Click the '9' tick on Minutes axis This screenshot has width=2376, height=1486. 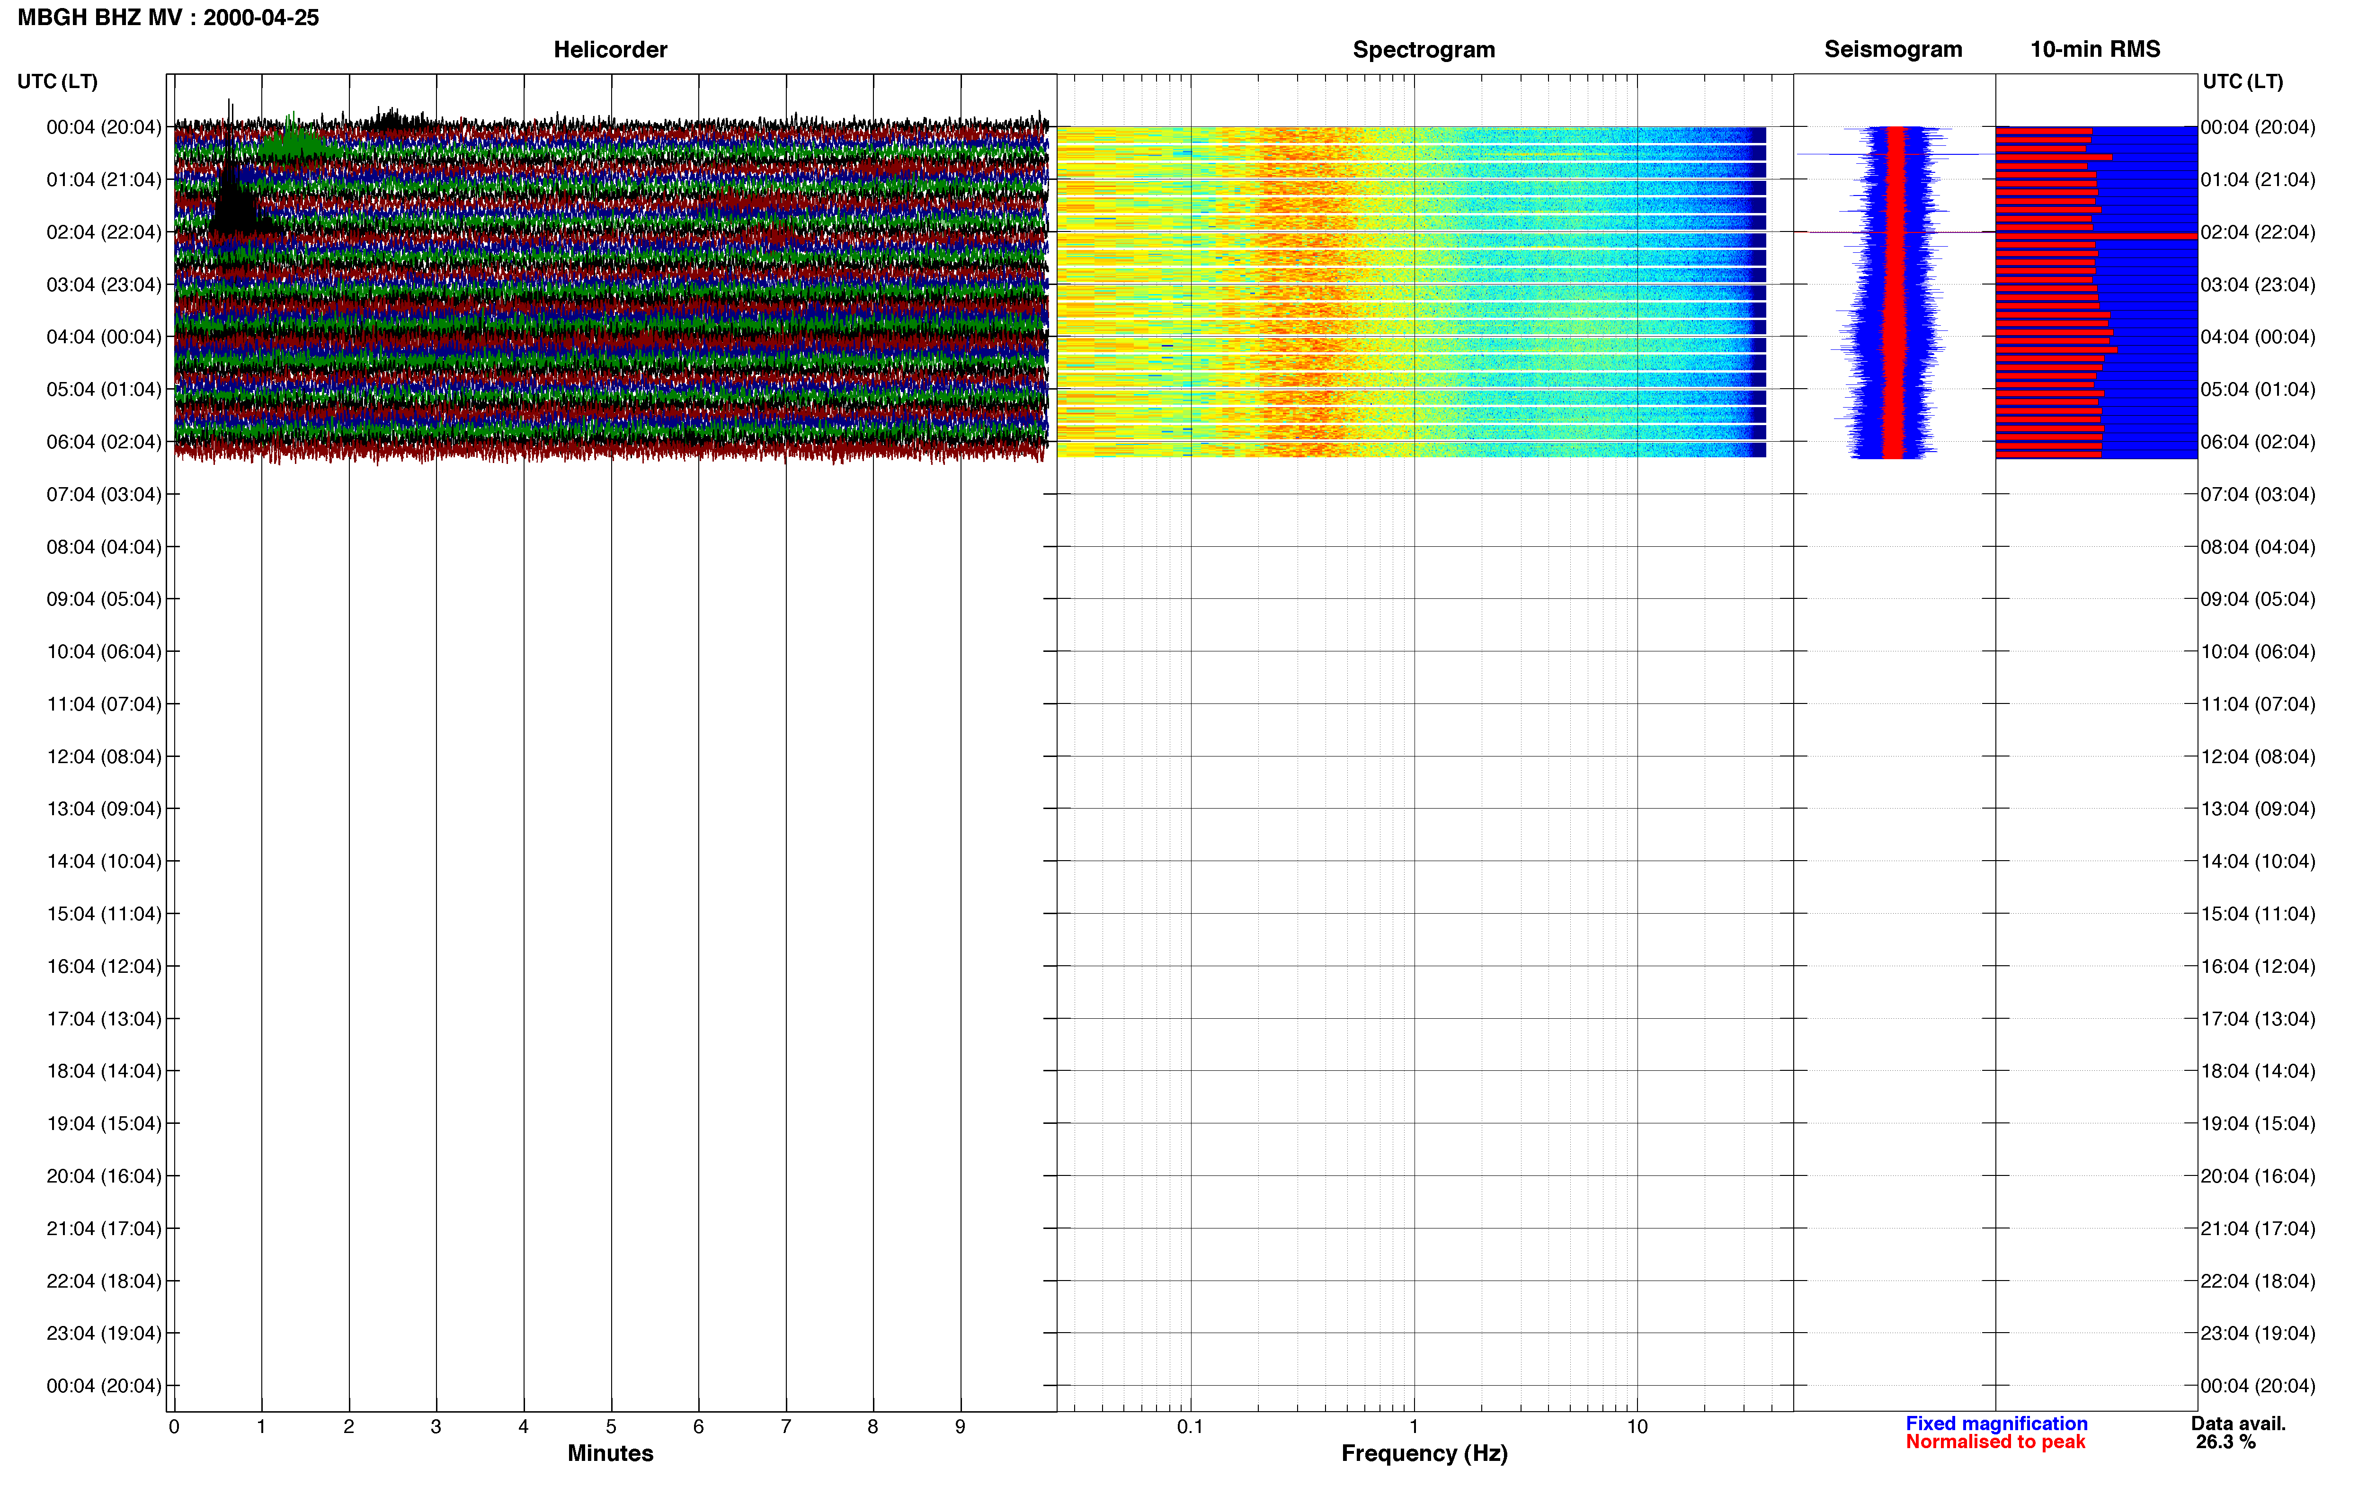tap(960, 1426)
